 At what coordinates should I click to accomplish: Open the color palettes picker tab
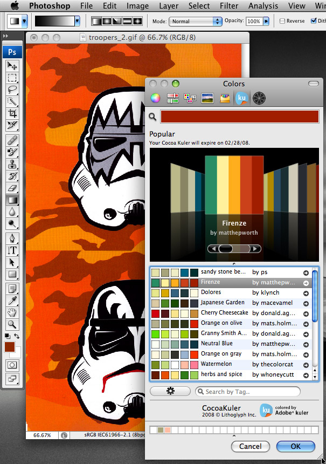click(190, 98)
